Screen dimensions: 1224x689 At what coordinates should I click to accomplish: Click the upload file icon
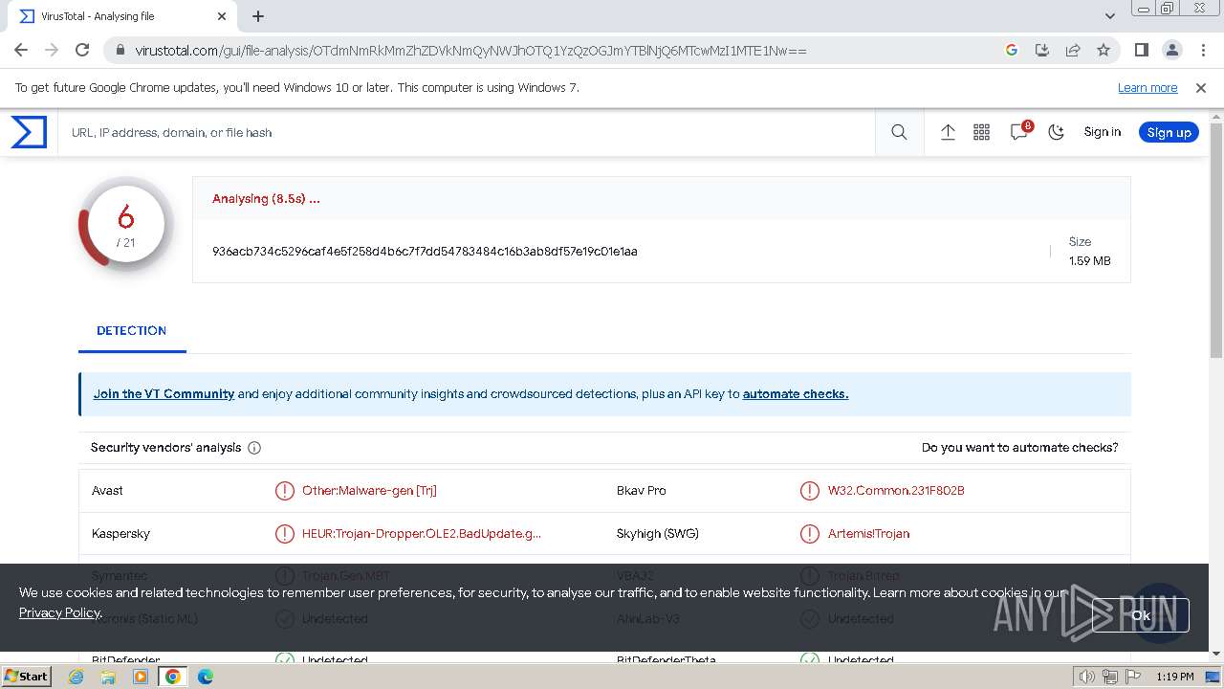(x=948, y=133)
